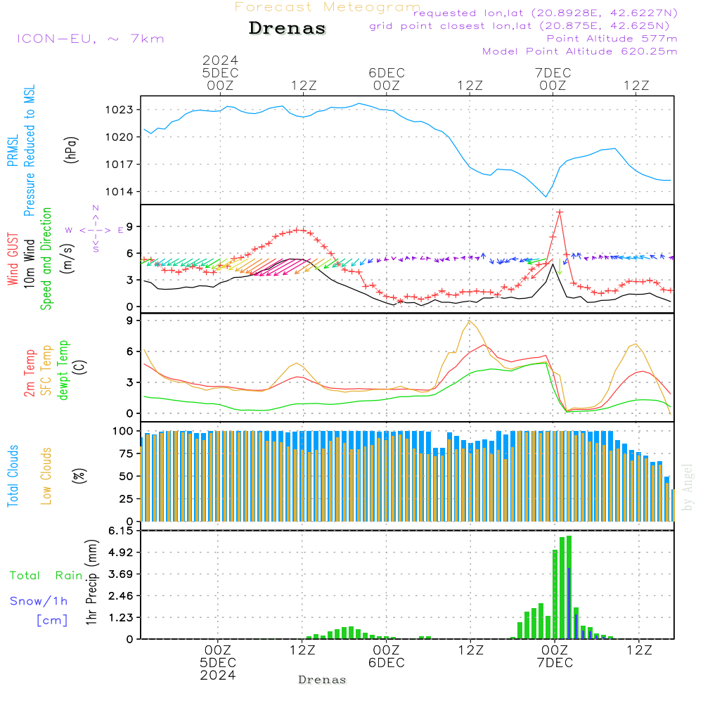The height and width of the screenshot is (703, 703).
Task: Click the Wind GUST red legend text
Action: pos(13,259)
